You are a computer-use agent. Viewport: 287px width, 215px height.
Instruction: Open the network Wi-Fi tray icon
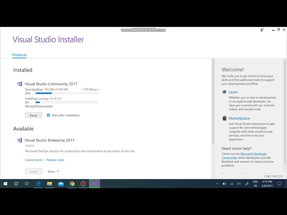(x=232, y=184)
